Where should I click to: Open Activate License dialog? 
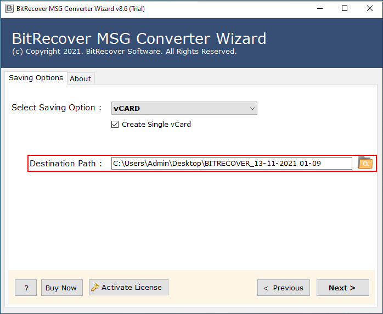pyautogui.click(x=128, y=287)
